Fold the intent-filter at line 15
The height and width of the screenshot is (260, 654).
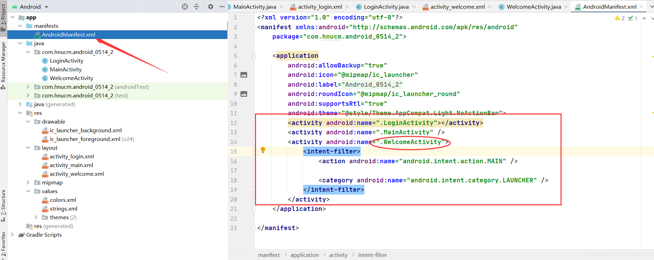[254, 151]
